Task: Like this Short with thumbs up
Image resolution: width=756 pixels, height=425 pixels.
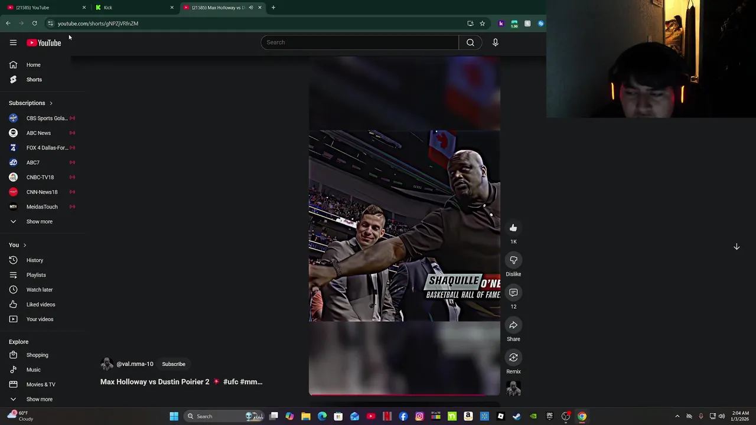Action: pos(513,228)
